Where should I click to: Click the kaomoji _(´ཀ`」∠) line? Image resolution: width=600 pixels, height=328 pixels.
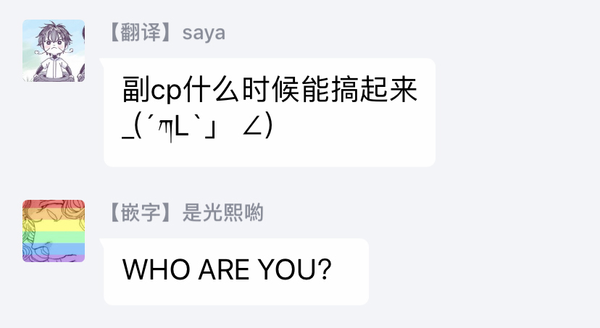[197, 127]
